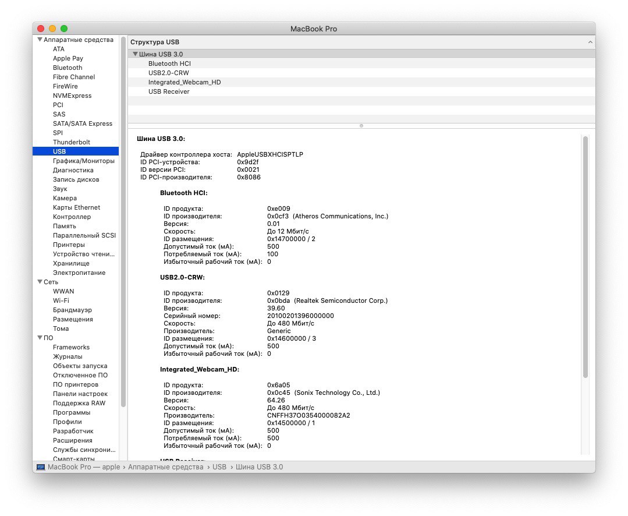Select Диагностика in the sidebar
Screen dimensions: 628x516
73,170
